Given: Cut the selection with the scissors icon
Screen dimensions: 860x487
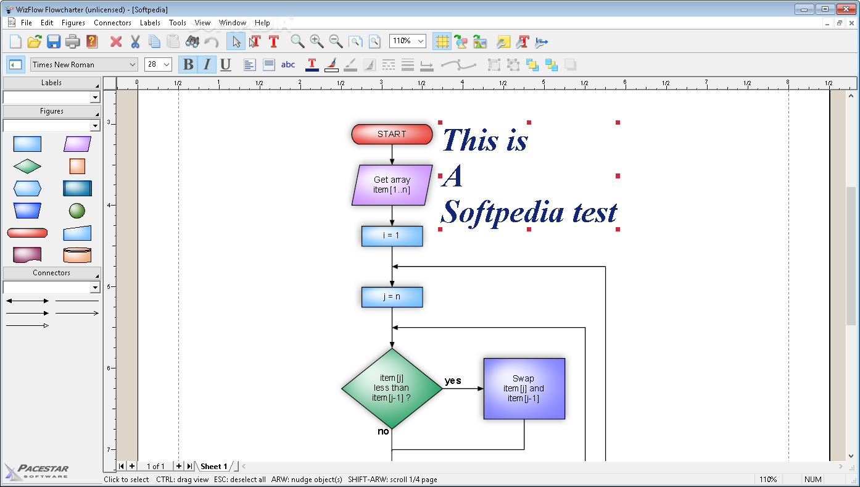Looking at the screenshot, I should (x=135, y=42).
